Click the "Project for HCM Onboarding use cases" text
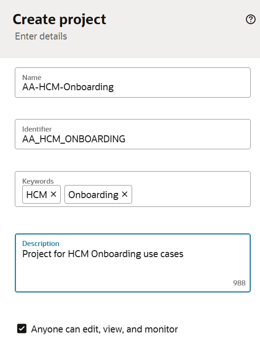 103,254
